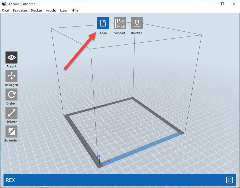Click the printer connection icon in REX bar
This screenshot has width=240, height=188.
(230, 180)
